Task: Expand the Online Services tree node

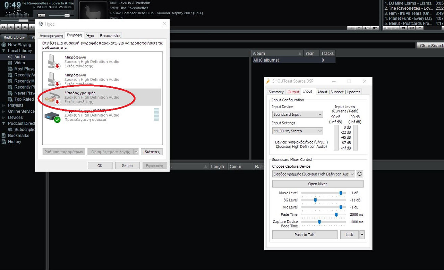Action: (x=4, y=111)
